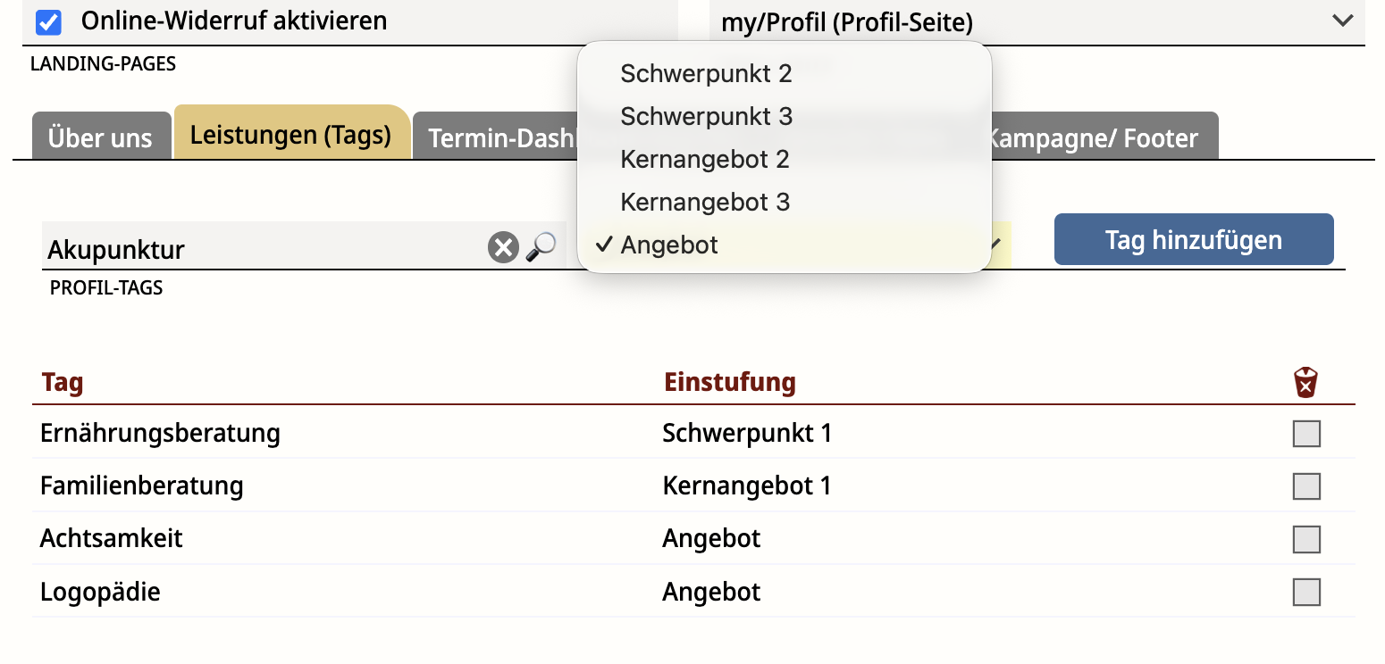The height and width of the screenshot is (664, 1385).
Task: Open the Leistungen (Tags) tab
Action: [291, 133]
